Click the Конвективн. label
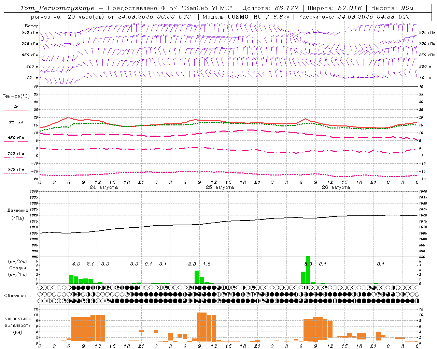The height and width of the screenshot is (349, 437). (18, 319)
